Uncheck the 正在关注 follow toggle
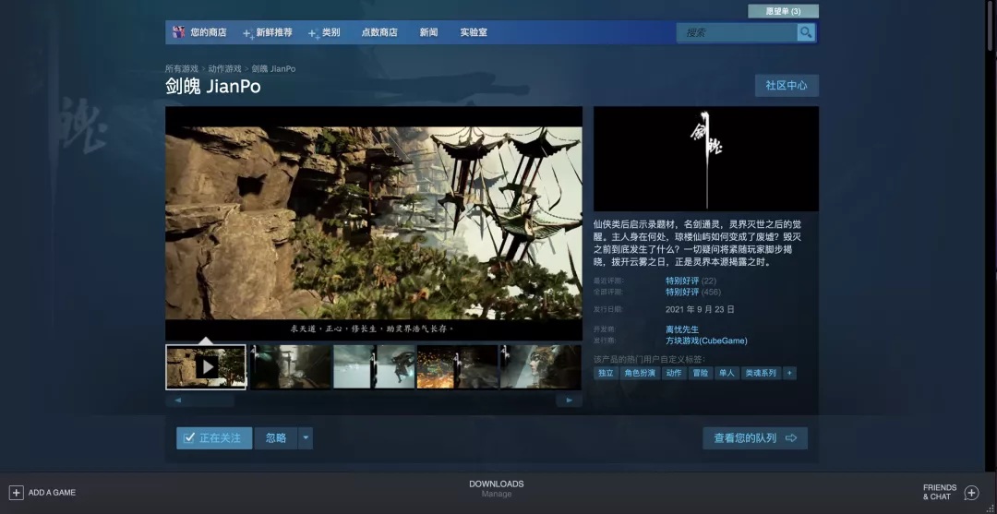Viewport: 997px width, 514px height. click(x=214, y=437)
